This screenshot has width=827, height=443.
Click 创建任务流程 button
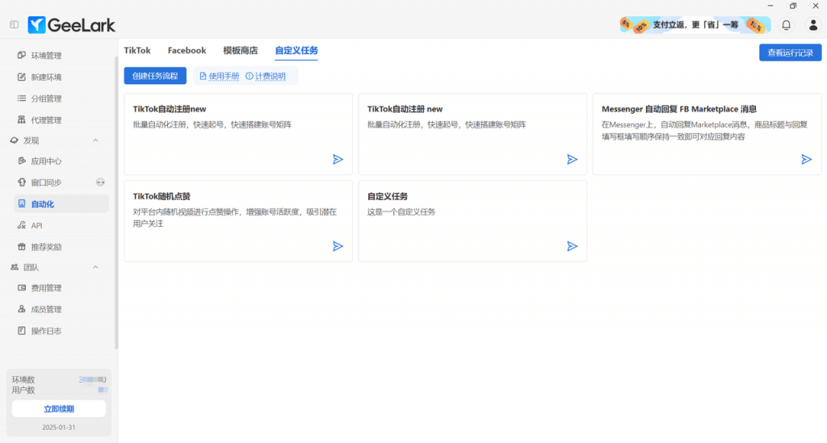tap(155, 76)
